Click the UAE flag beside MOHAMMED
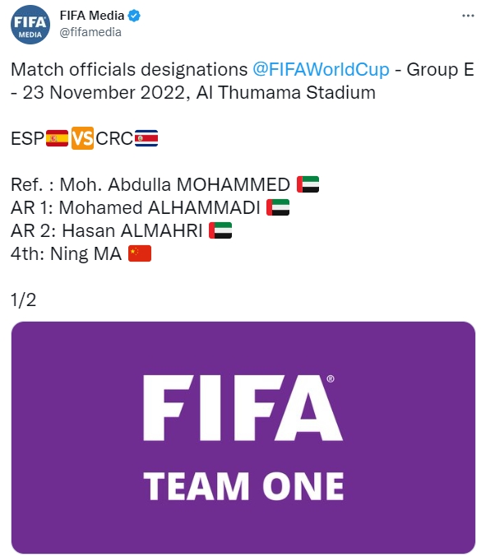 (x=308, y=184)
